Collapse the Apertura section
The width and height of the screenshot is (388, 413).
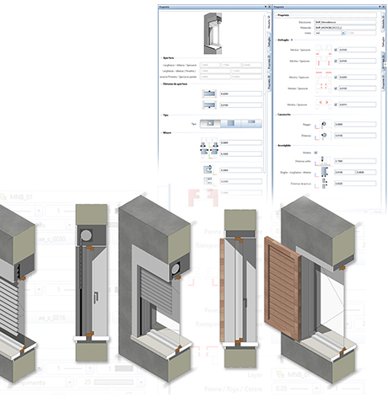(x=162, y=58)
